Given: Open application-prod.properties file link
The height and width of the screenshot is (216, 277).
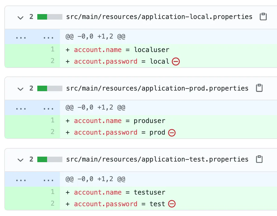Looking at the screenshot, I should 157,88.
